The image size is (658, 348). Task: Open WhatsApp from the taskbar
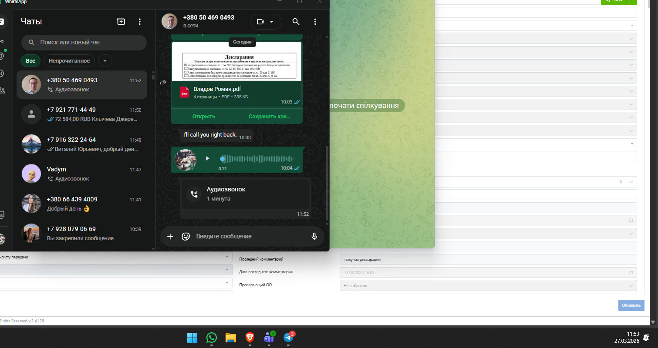pos(211,338)
